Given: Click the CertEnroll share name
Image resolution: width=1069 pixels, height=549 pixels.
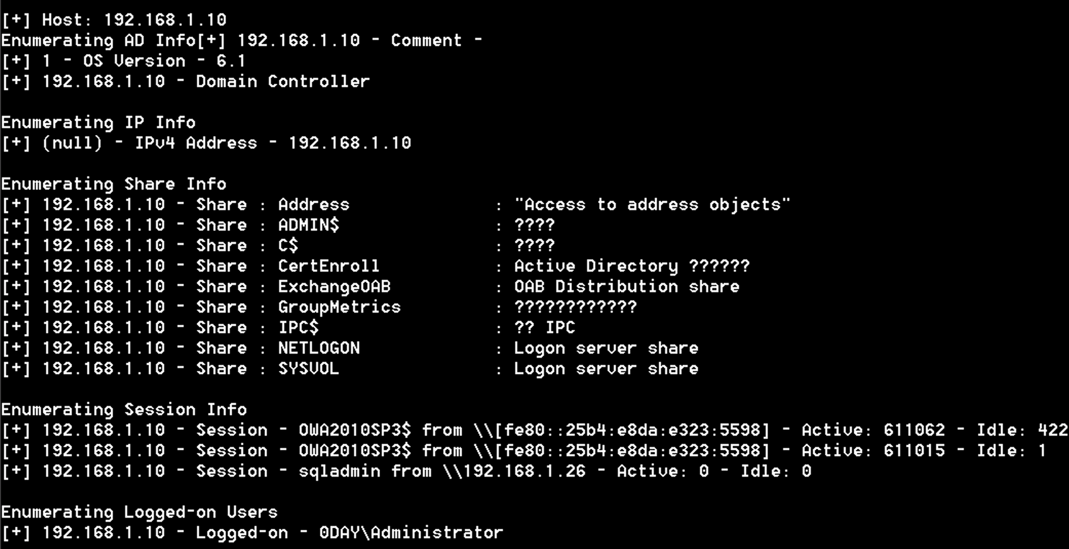Looking at the screenshot, I should [328, 266].
